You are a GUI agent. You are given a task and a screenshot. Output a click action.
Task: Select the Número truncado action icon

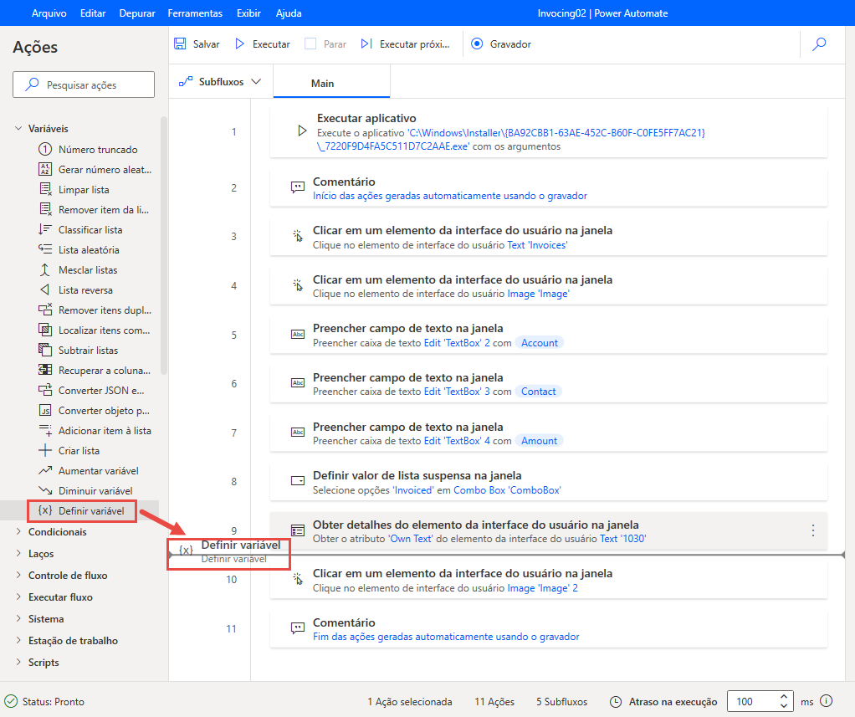pyautogui.click(x=44, y=150)
